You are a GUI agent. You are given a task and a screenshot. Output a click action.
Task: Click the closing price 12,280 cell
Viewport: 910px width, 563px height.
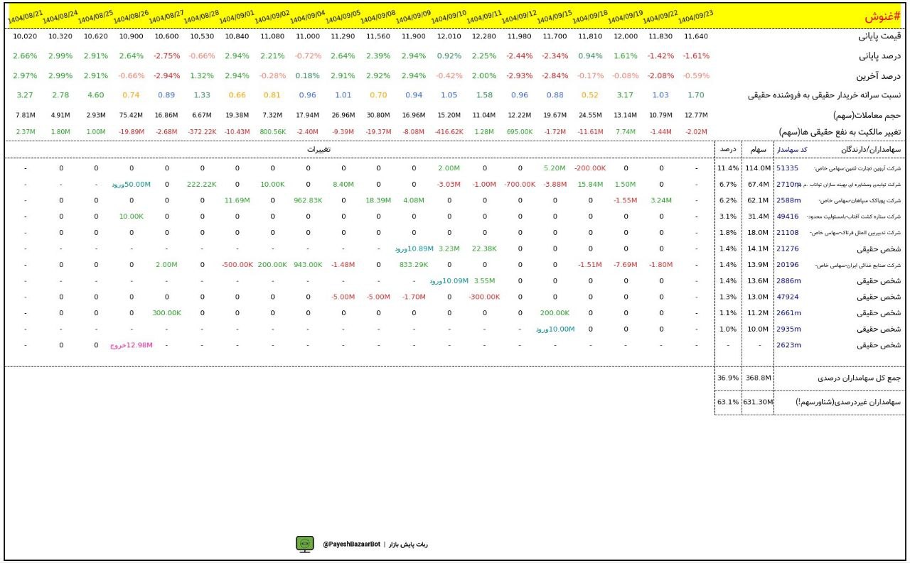point(485,36)
